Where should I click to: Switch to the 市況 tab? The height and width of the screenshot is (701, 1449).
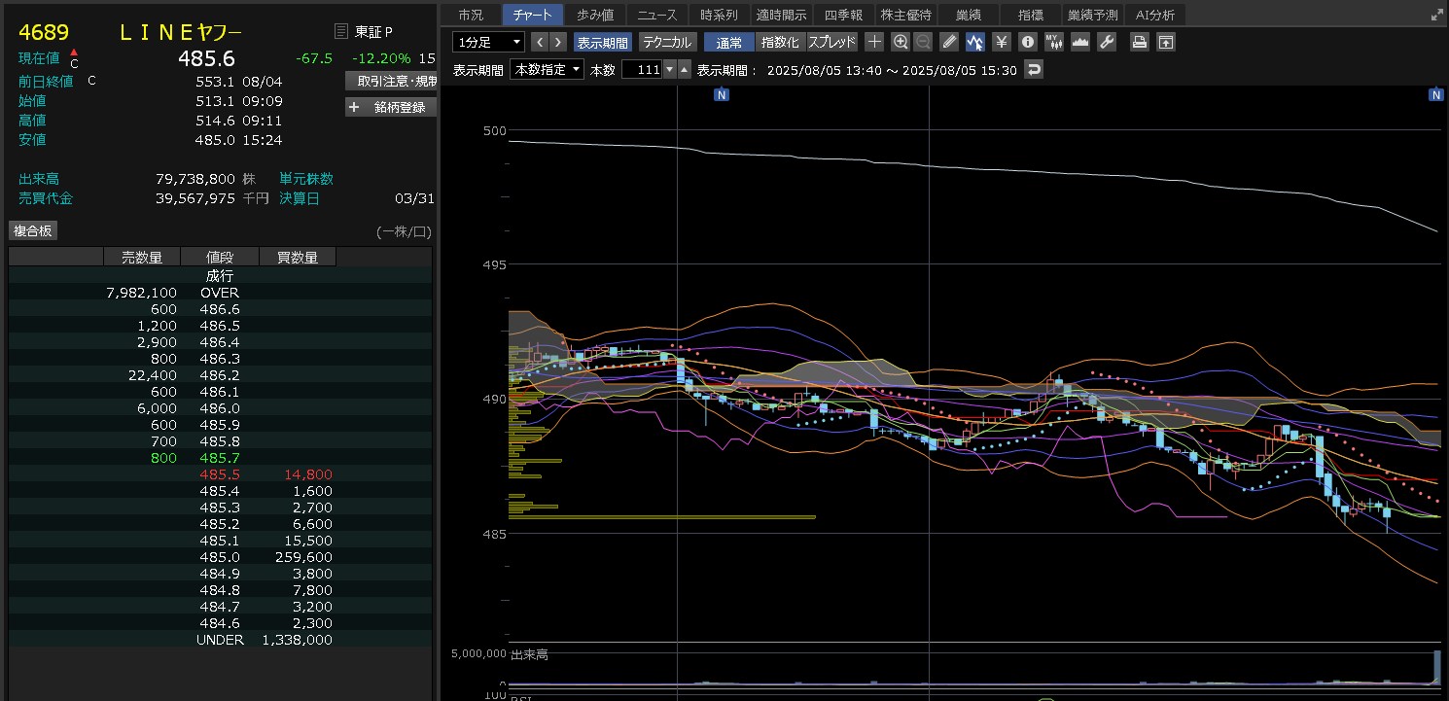[x=471, y=15]
